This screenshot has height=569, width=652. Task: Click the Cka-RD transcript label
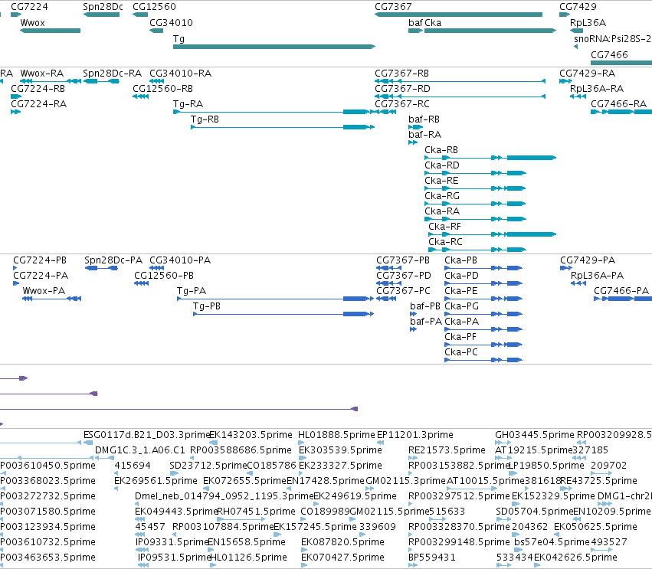[x=442, y=165]
